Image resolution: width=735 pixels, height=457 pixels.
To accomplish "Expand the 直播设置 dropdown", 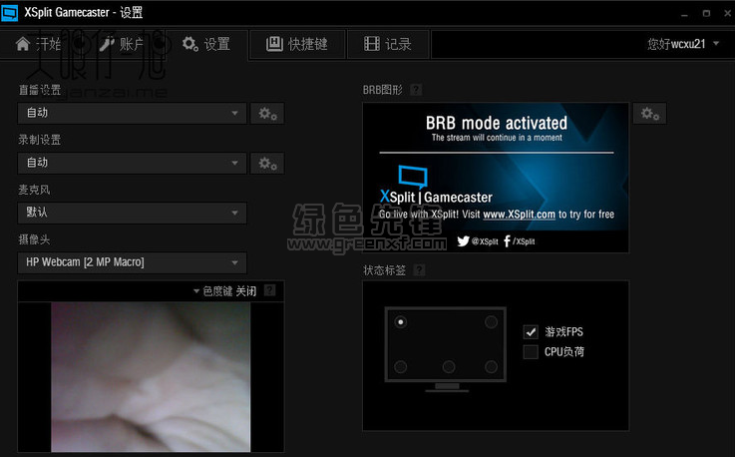I will point(133,113).
